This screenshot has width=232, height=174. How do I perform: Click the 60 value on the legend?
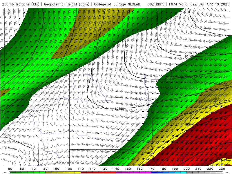click(22, 169)
